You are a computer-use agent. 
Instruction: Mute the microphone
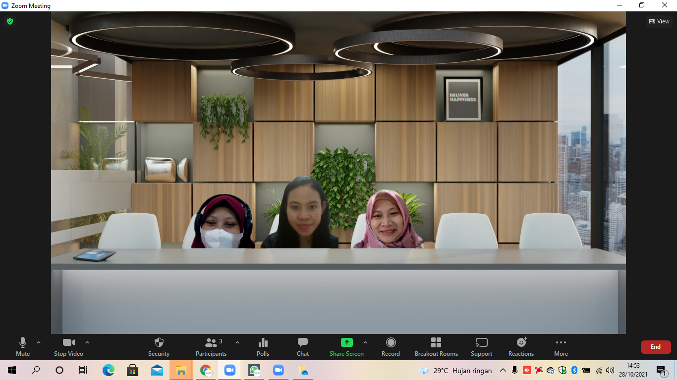[x=23, y=346]
